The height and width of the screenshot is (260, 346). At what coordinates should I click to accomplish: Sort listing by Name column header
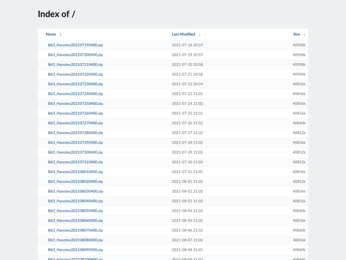point(51,34)
